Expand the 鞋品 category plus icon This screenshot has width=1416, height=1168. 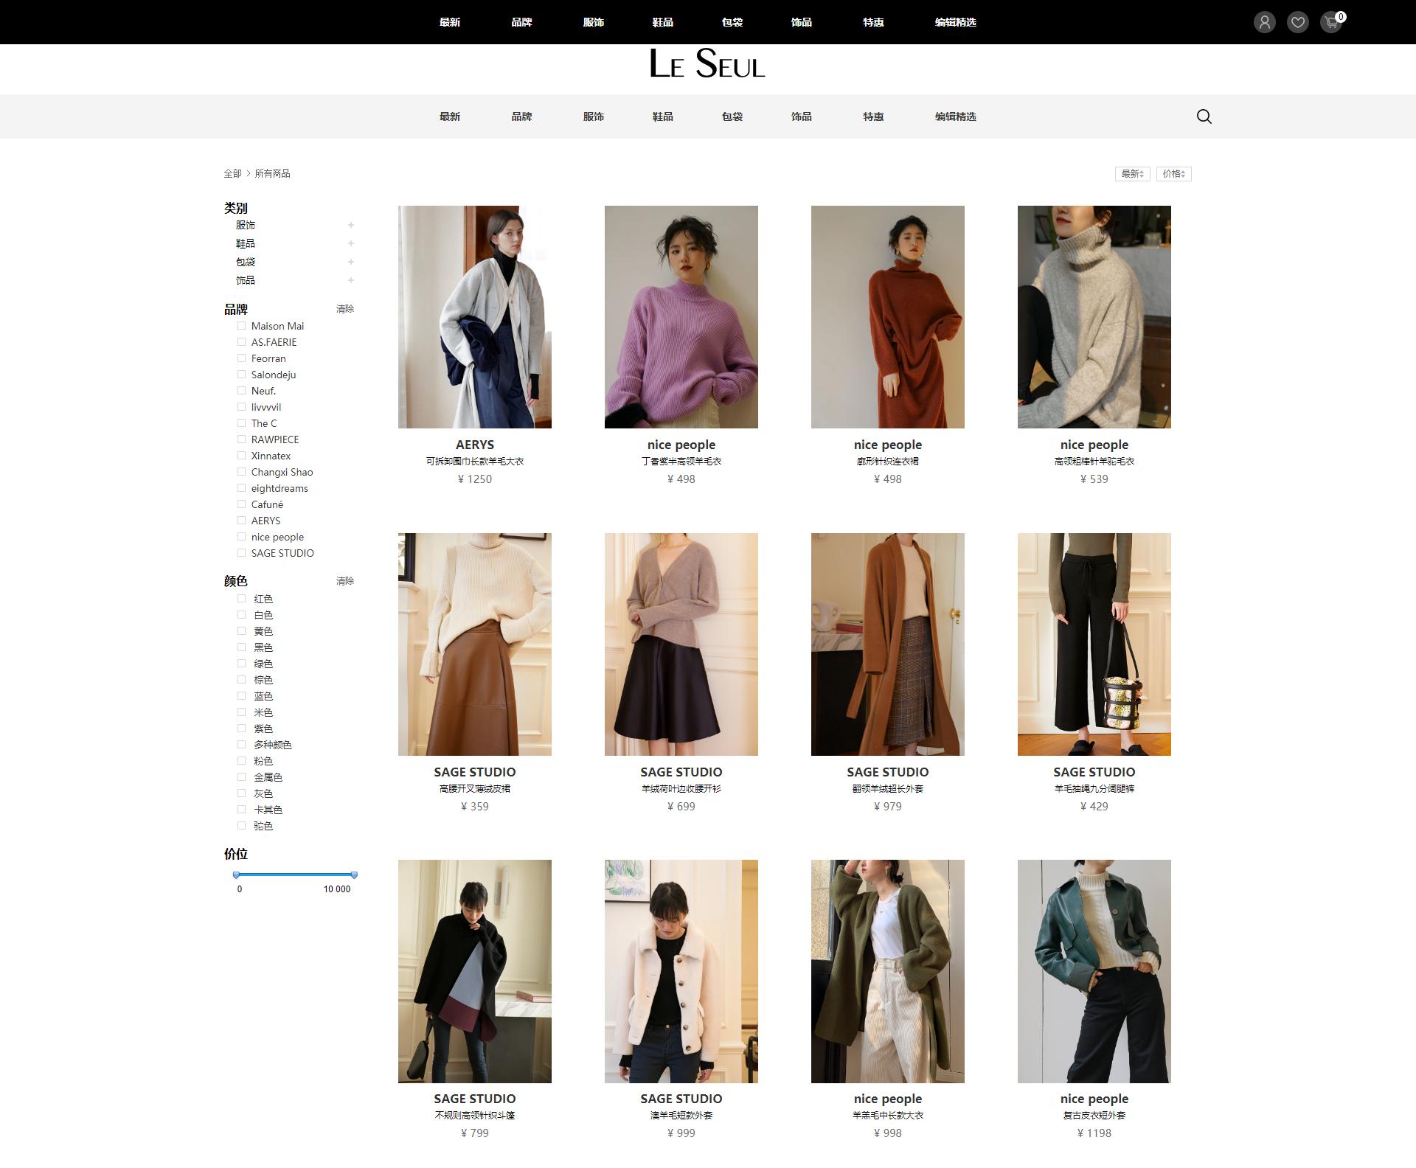pyautogui.click(x=351, y=243)
